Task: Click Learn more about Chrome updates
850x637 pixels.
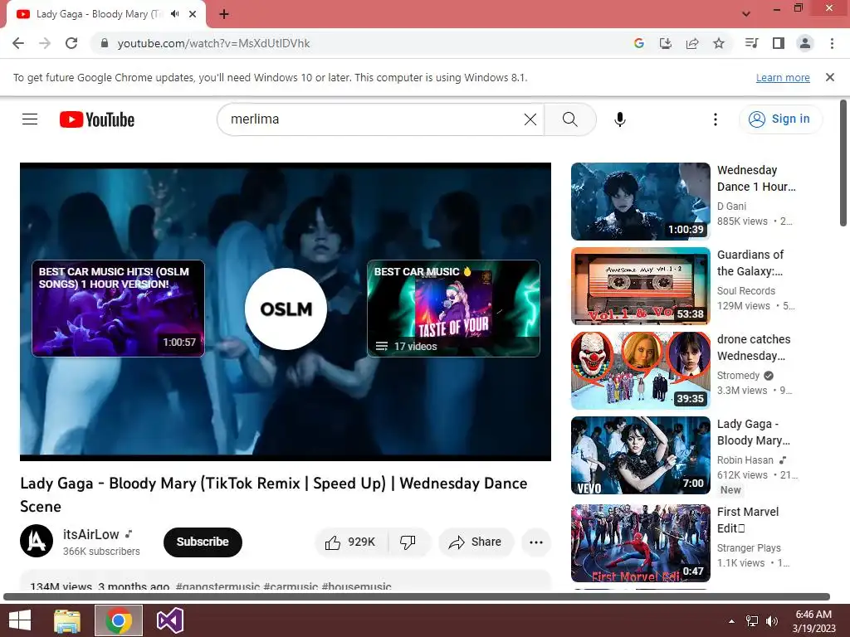Action: [x=783, y=77]
